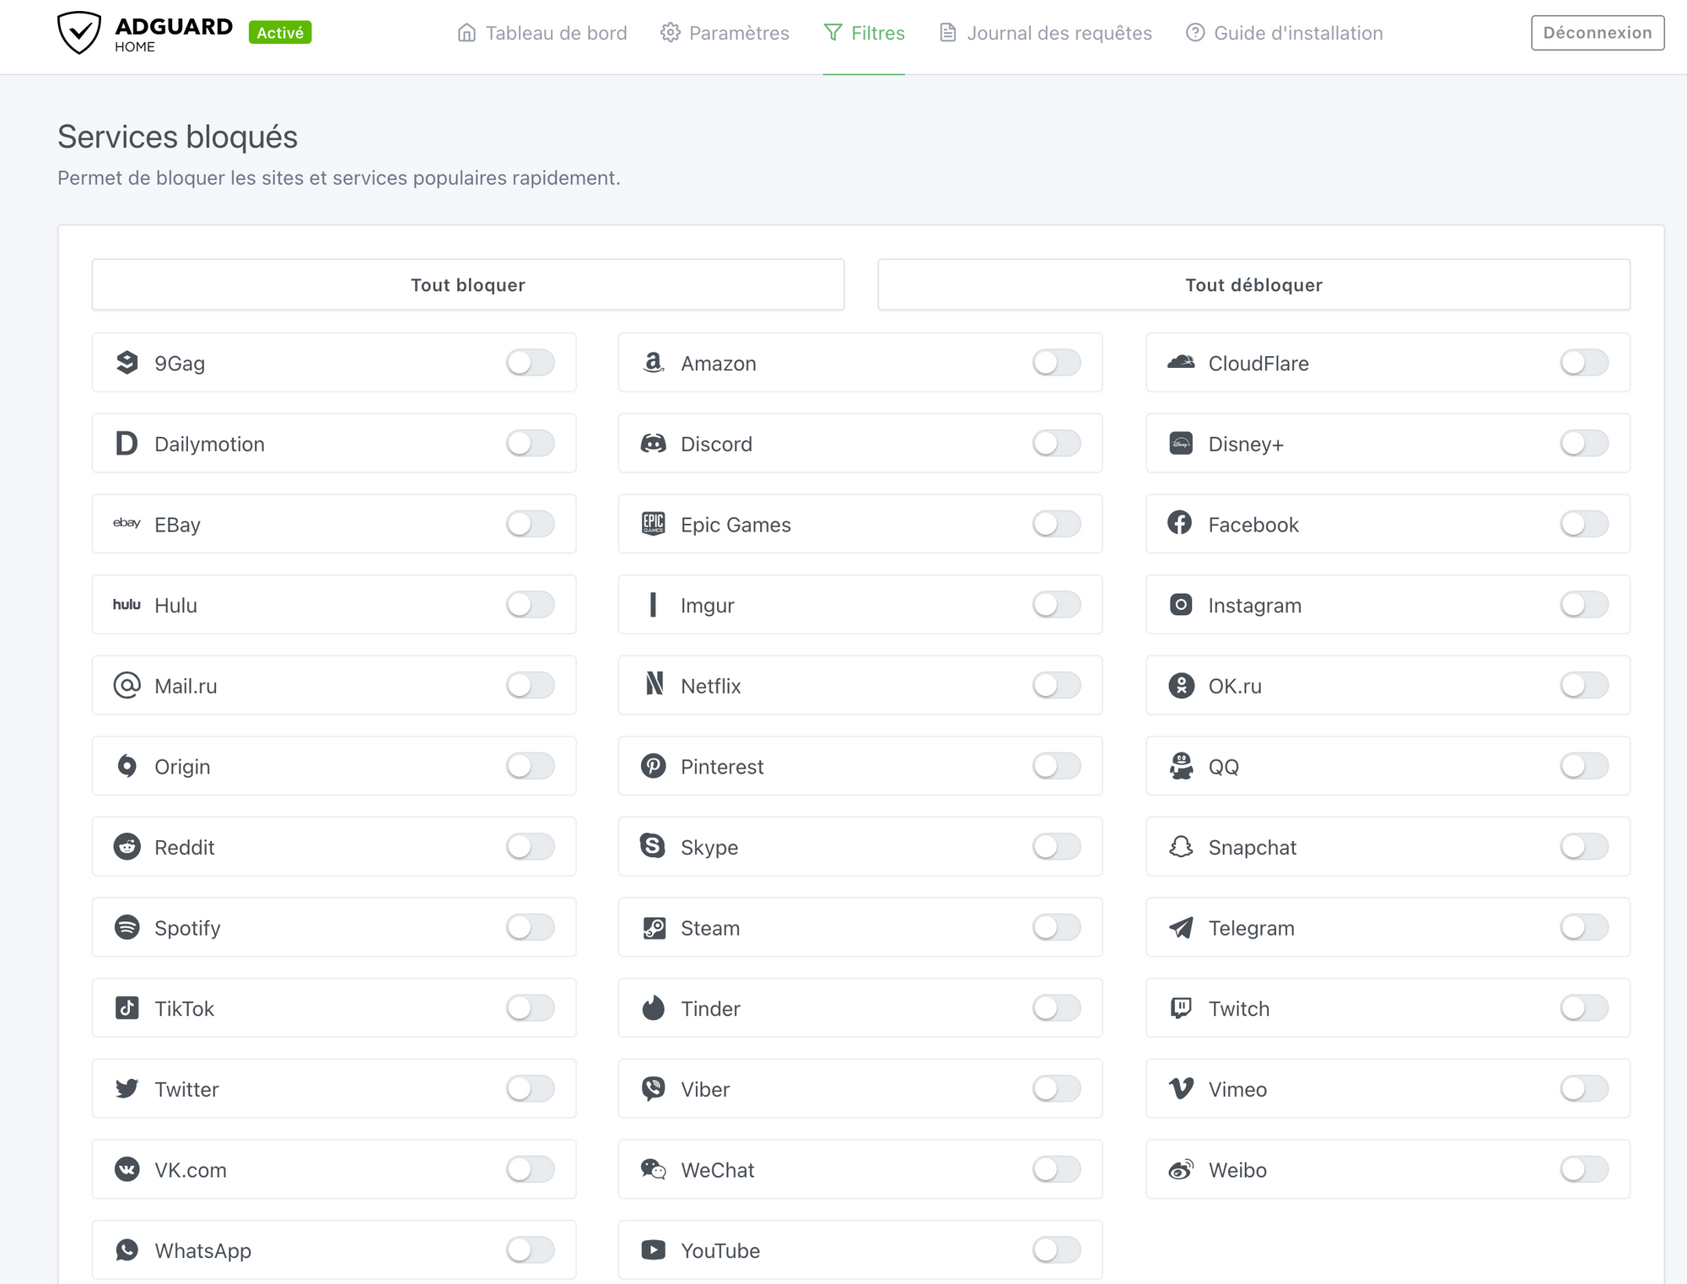
Task: Click the Services bloqués heading
Action: 177,137
